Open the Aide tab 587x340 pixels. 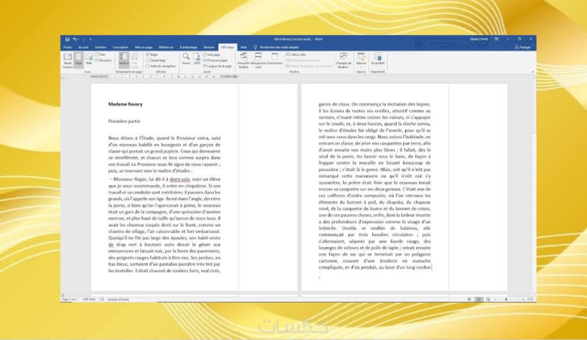(x=243, y=47)
